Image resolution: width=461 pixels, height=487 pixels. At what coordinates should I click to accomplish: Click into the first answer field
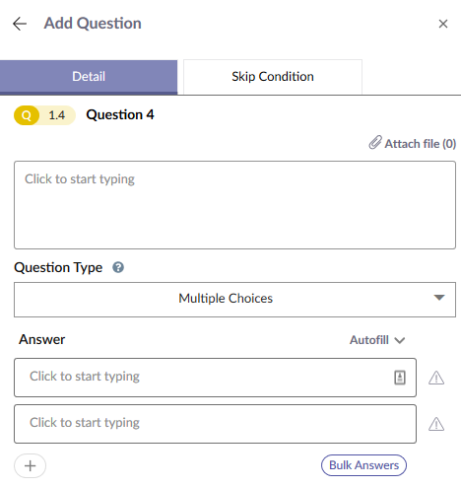[215, 378]
